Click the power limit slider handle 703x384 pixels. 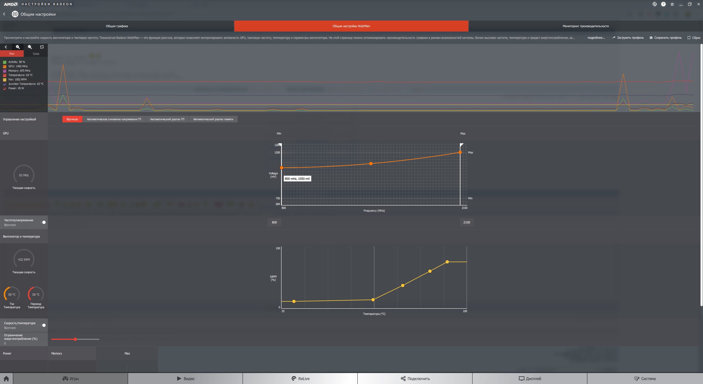pos(75,339)
